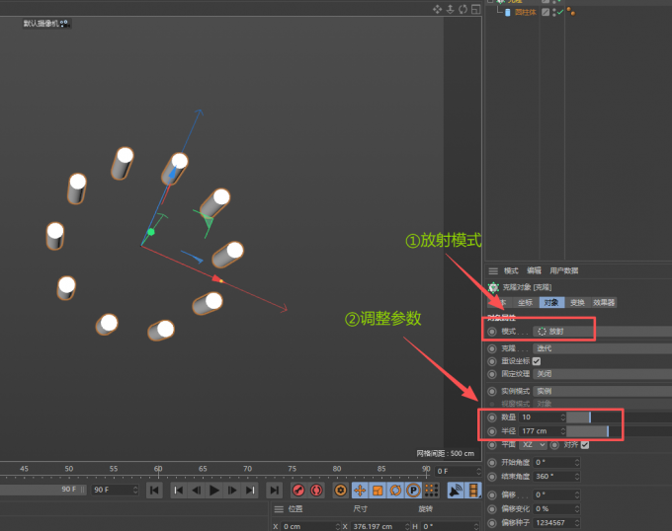Open the 用户数据 menu

pyautogui.click(x=564, y=270)
